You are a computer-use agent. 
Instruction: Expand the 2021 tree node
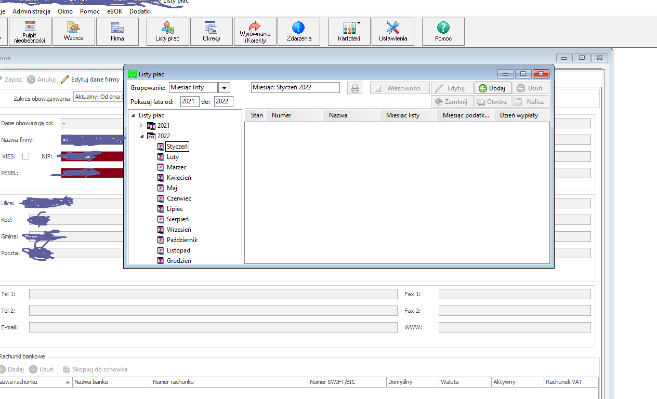141,126
